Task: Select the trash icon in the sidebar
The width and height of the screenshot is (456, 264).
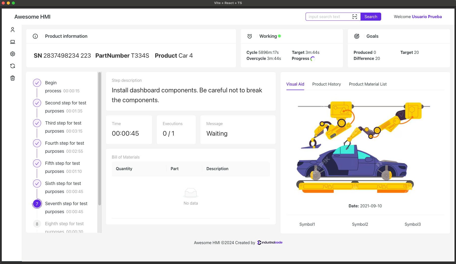Action: (x=12, y=78)
